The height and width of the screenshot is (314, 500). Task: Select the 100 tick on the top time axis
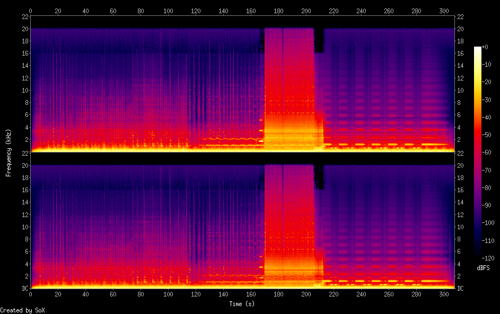point(168,11)
